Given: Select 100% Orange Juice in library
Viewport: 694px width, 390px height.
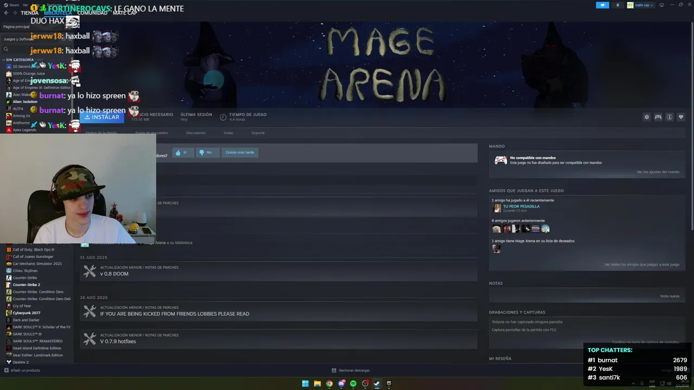Looking at the screenshot, I should (x=29, y=73).
